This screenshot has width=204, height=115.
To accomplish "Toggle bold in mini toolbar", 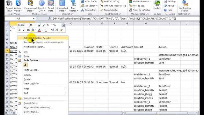I will [19, 30].
